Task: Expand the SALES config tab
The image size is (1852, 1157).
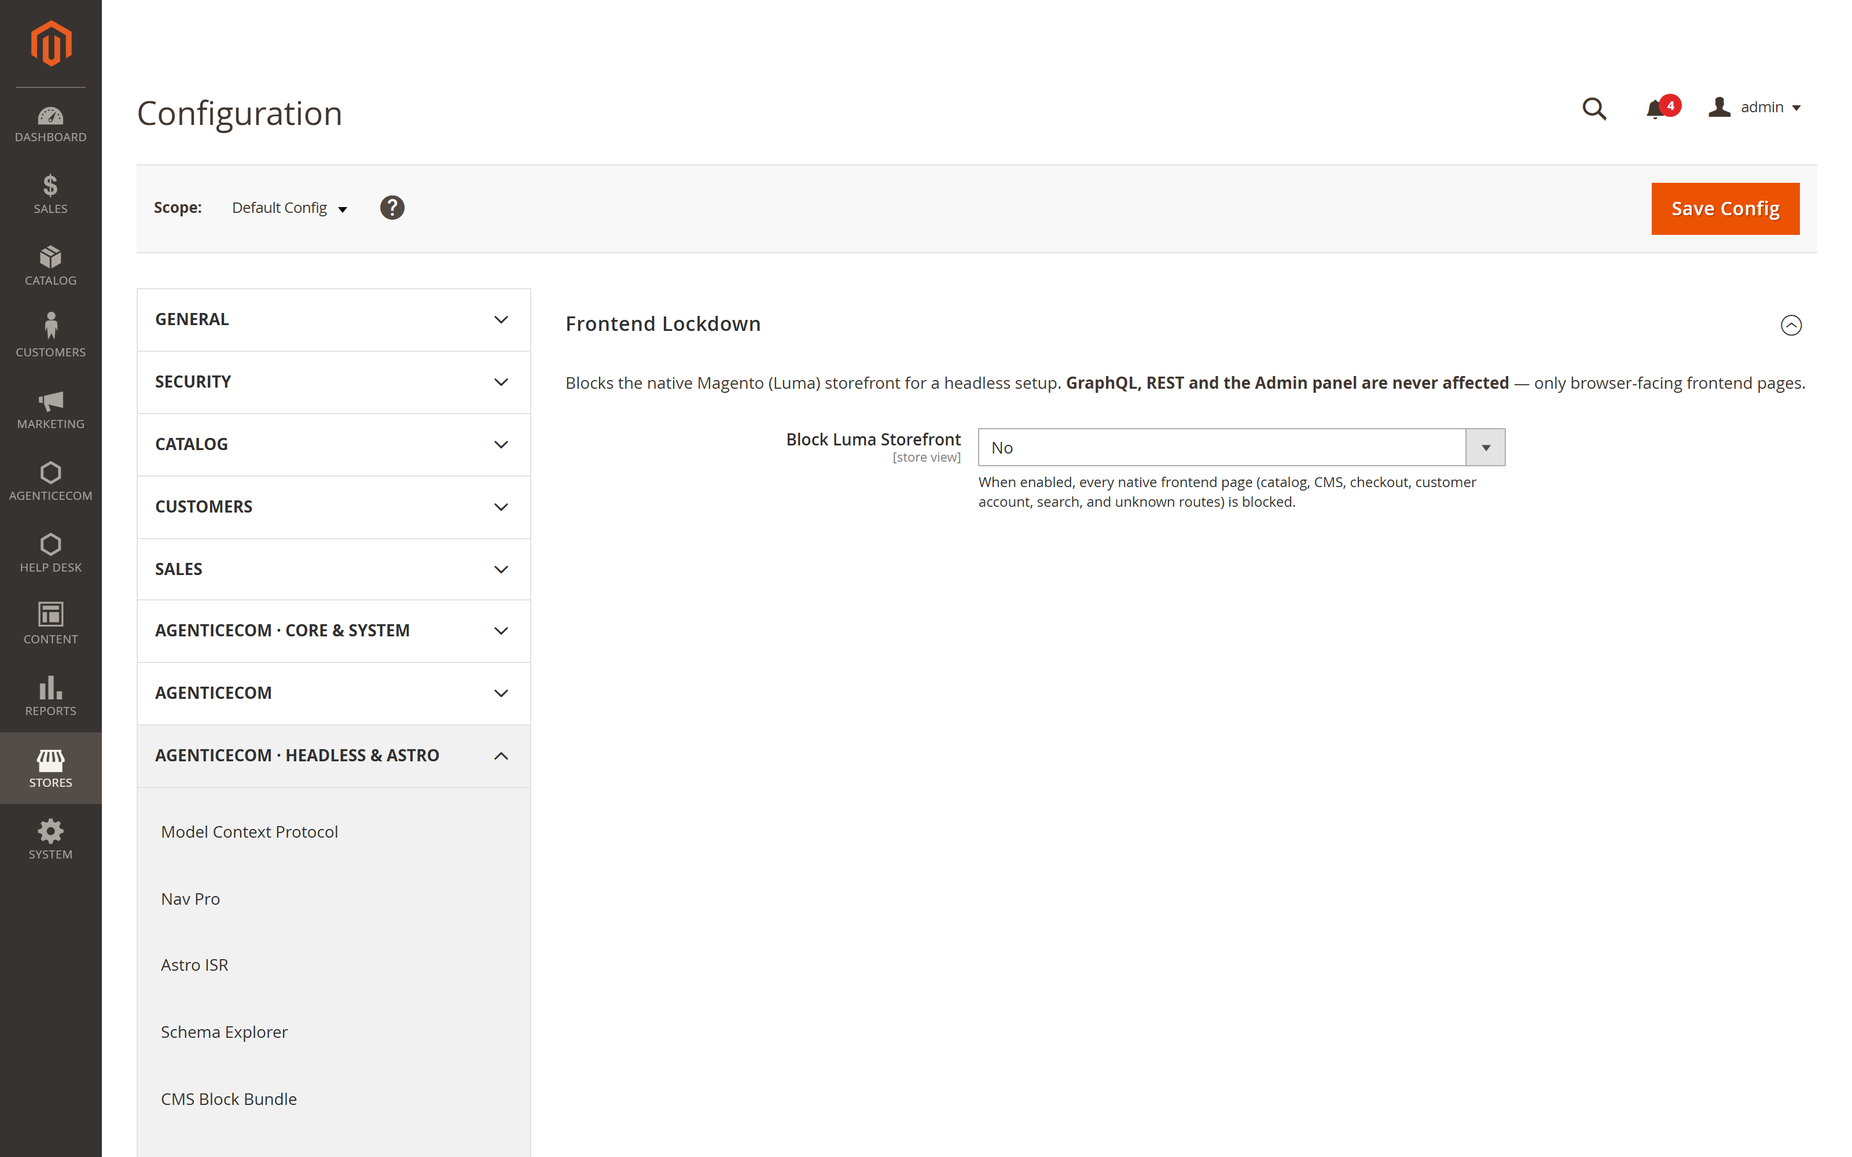Action: tap(334, 569)
